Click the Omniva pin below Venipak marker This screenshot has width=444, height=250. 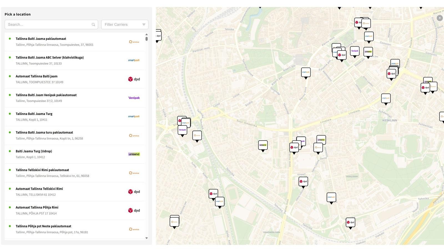click(x=197, y=136)
